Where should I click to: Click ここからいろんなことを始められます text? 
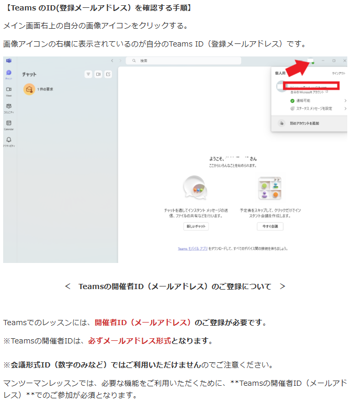233,166
